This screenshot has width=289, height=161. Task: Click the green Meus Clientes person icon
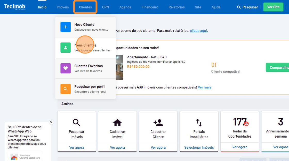(66, 48)
